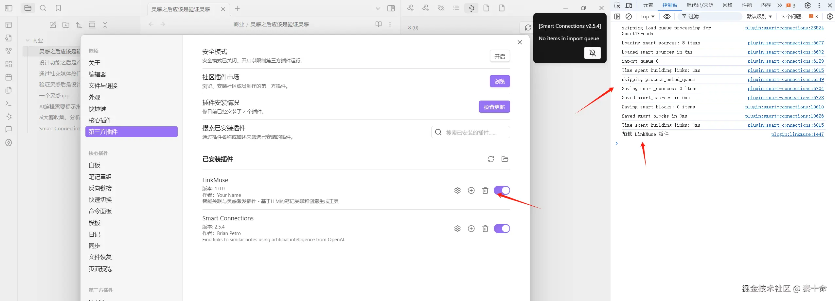Select the DevTools inspect element tool
The width and height of the screenshot is (835, 301).
click(617, 5)
